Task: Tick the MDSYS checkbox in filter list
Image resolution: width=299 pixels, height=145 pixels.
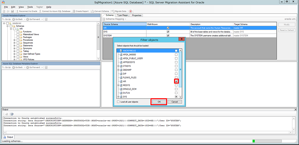Action: 176,85
